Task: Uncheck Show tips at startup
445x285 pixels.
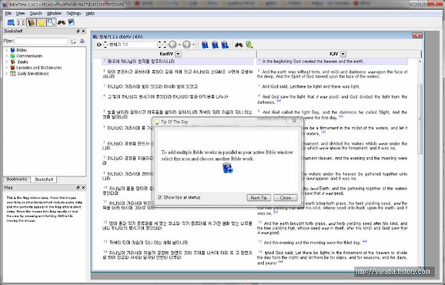Action: (160, 197)
